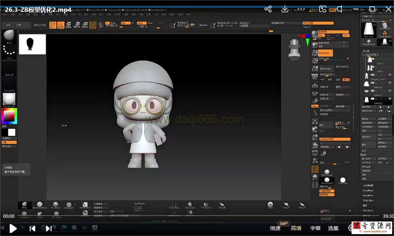Click the camera view head gizmo

(294, 50)
